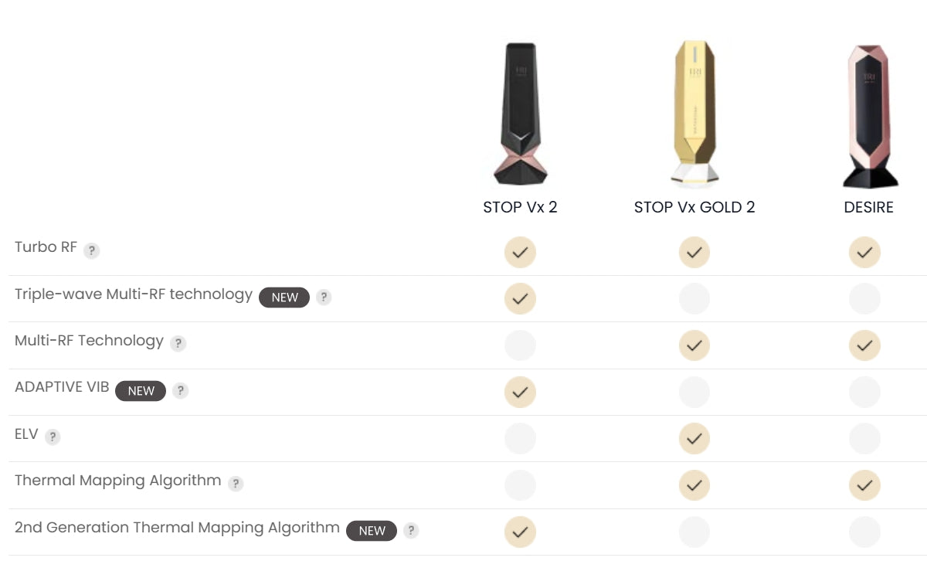Viewport: 927px width, 561px height.
Task: Click the NEW badge beside Triple-wave Multi-RF technology
Action: (284, 297)
